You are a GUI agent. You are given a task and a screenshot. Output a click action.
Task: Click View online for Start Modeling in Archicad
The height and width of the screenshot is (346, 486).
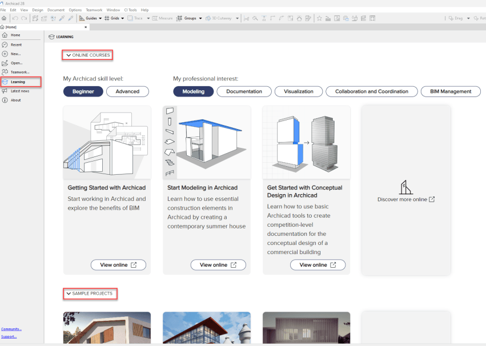coord(218,265)
